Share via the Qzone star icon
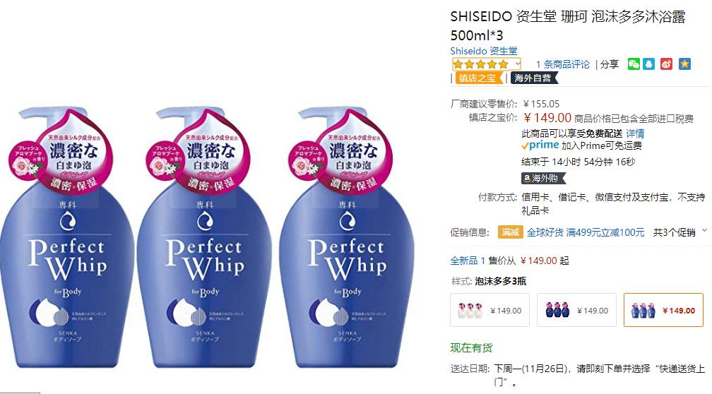The image size is (712, 394). point(684,64)
